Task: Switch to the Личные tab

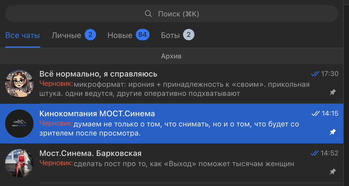Action: coord(66,35)
